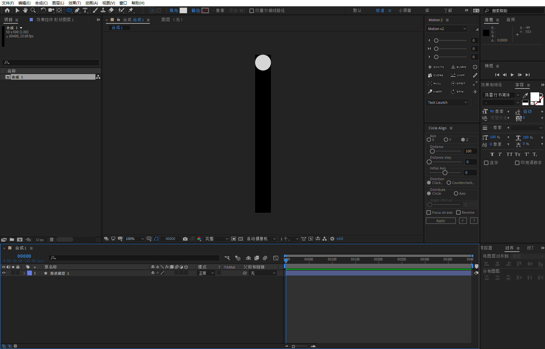Switch to the 音频 tab
The width and height of the screenshot is (545, 349).
(x=511, y=20)
